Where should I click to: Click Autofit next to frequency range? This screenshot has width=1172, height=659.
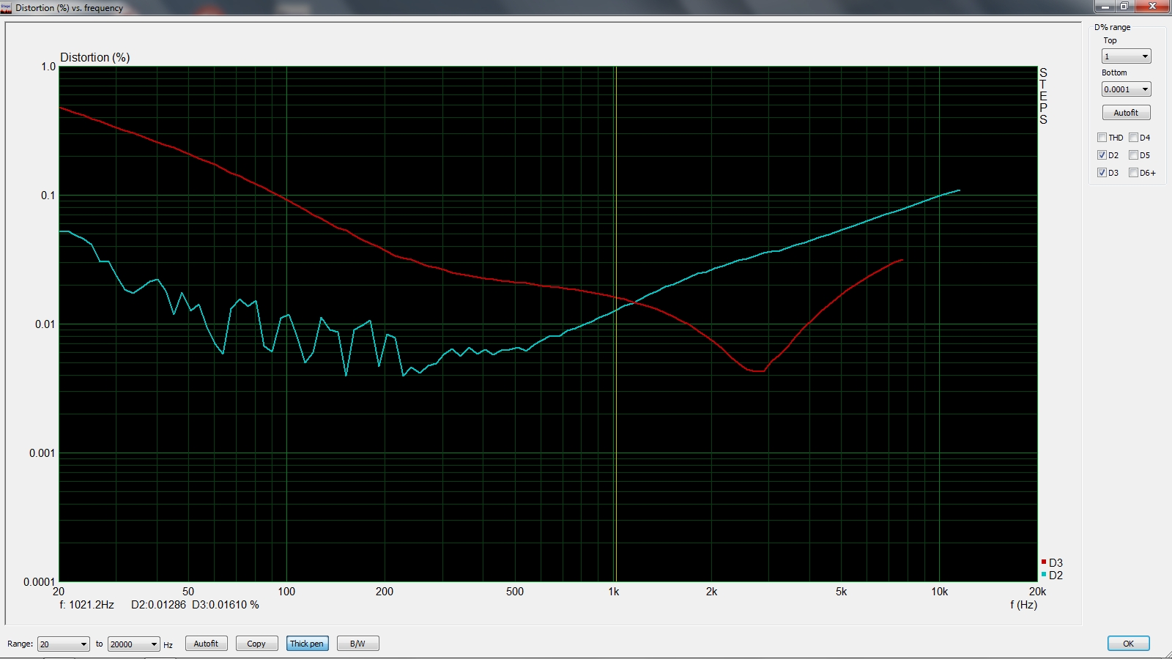pyautogui.click(x=206, y=644)
